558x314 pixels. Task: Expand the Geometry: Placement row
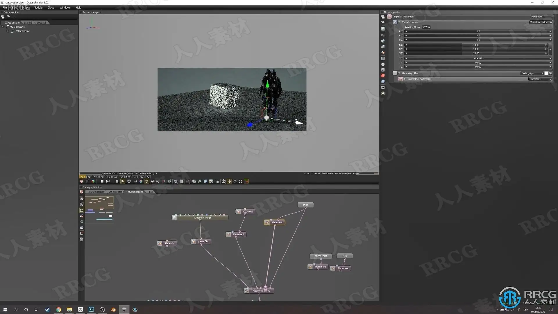tap(405, 79)
